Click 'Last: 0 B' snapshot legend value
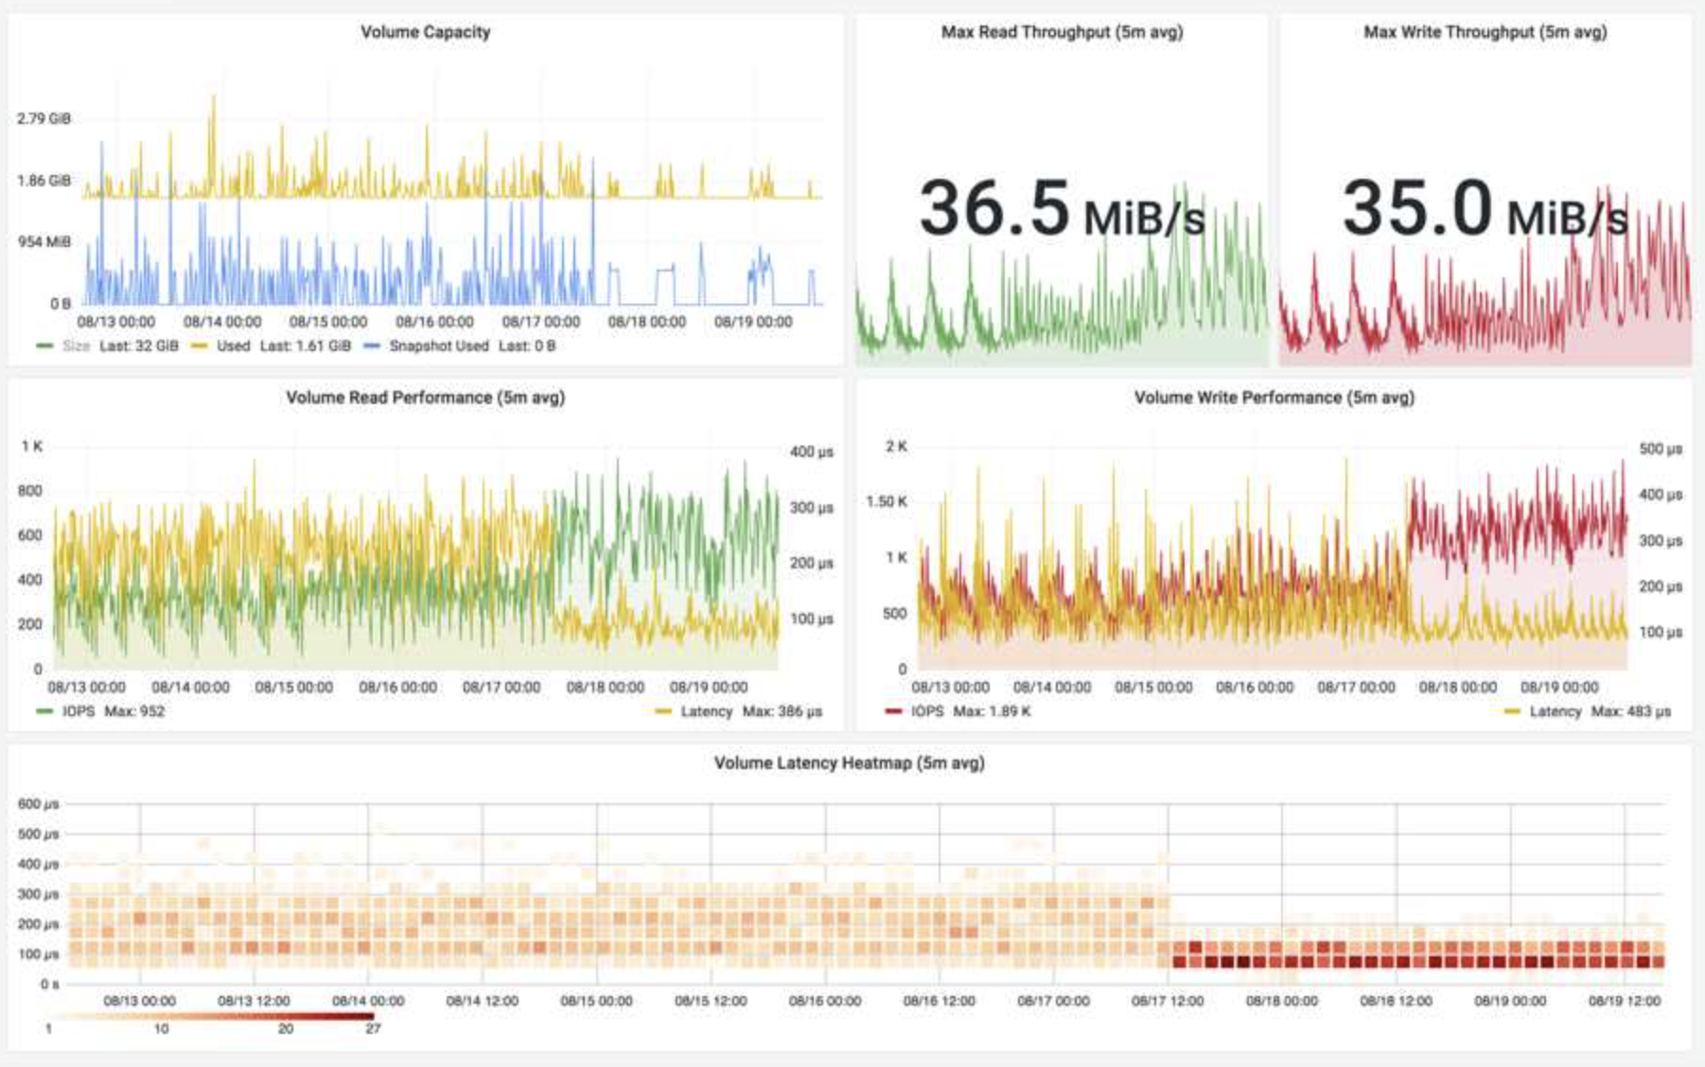The image size is (1705, 1067). (x=527, y=346)
